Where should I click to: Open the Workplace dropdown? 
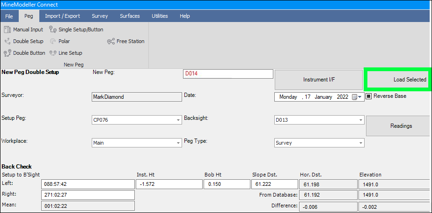(x=178, y=143)
